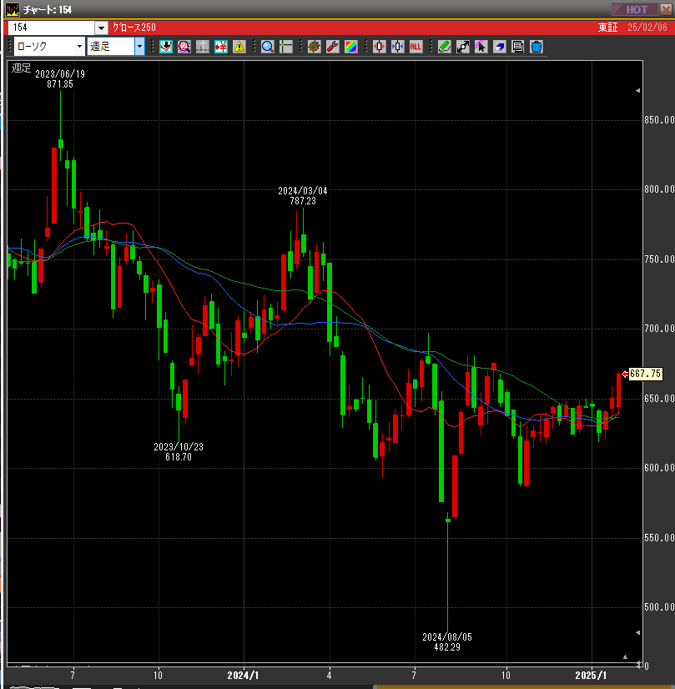Screen dimensions: 675x689
Task: Click the up triangle at chart bottom right
Action: pyautogui.click(x=625, y=657)
